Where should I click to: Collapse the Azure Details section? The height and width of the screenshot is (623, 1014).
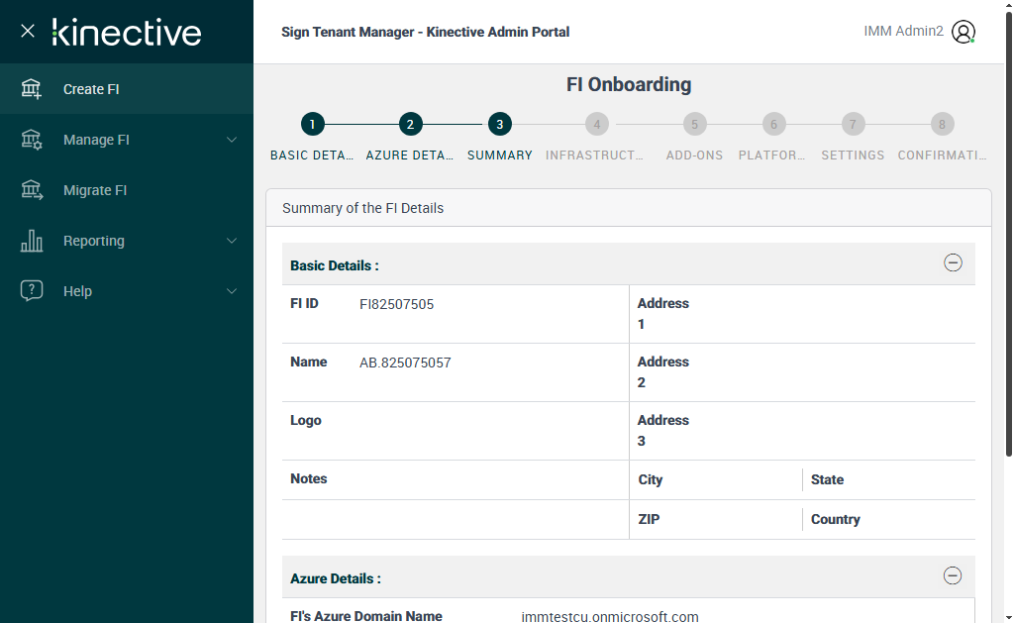pos(953,576)
